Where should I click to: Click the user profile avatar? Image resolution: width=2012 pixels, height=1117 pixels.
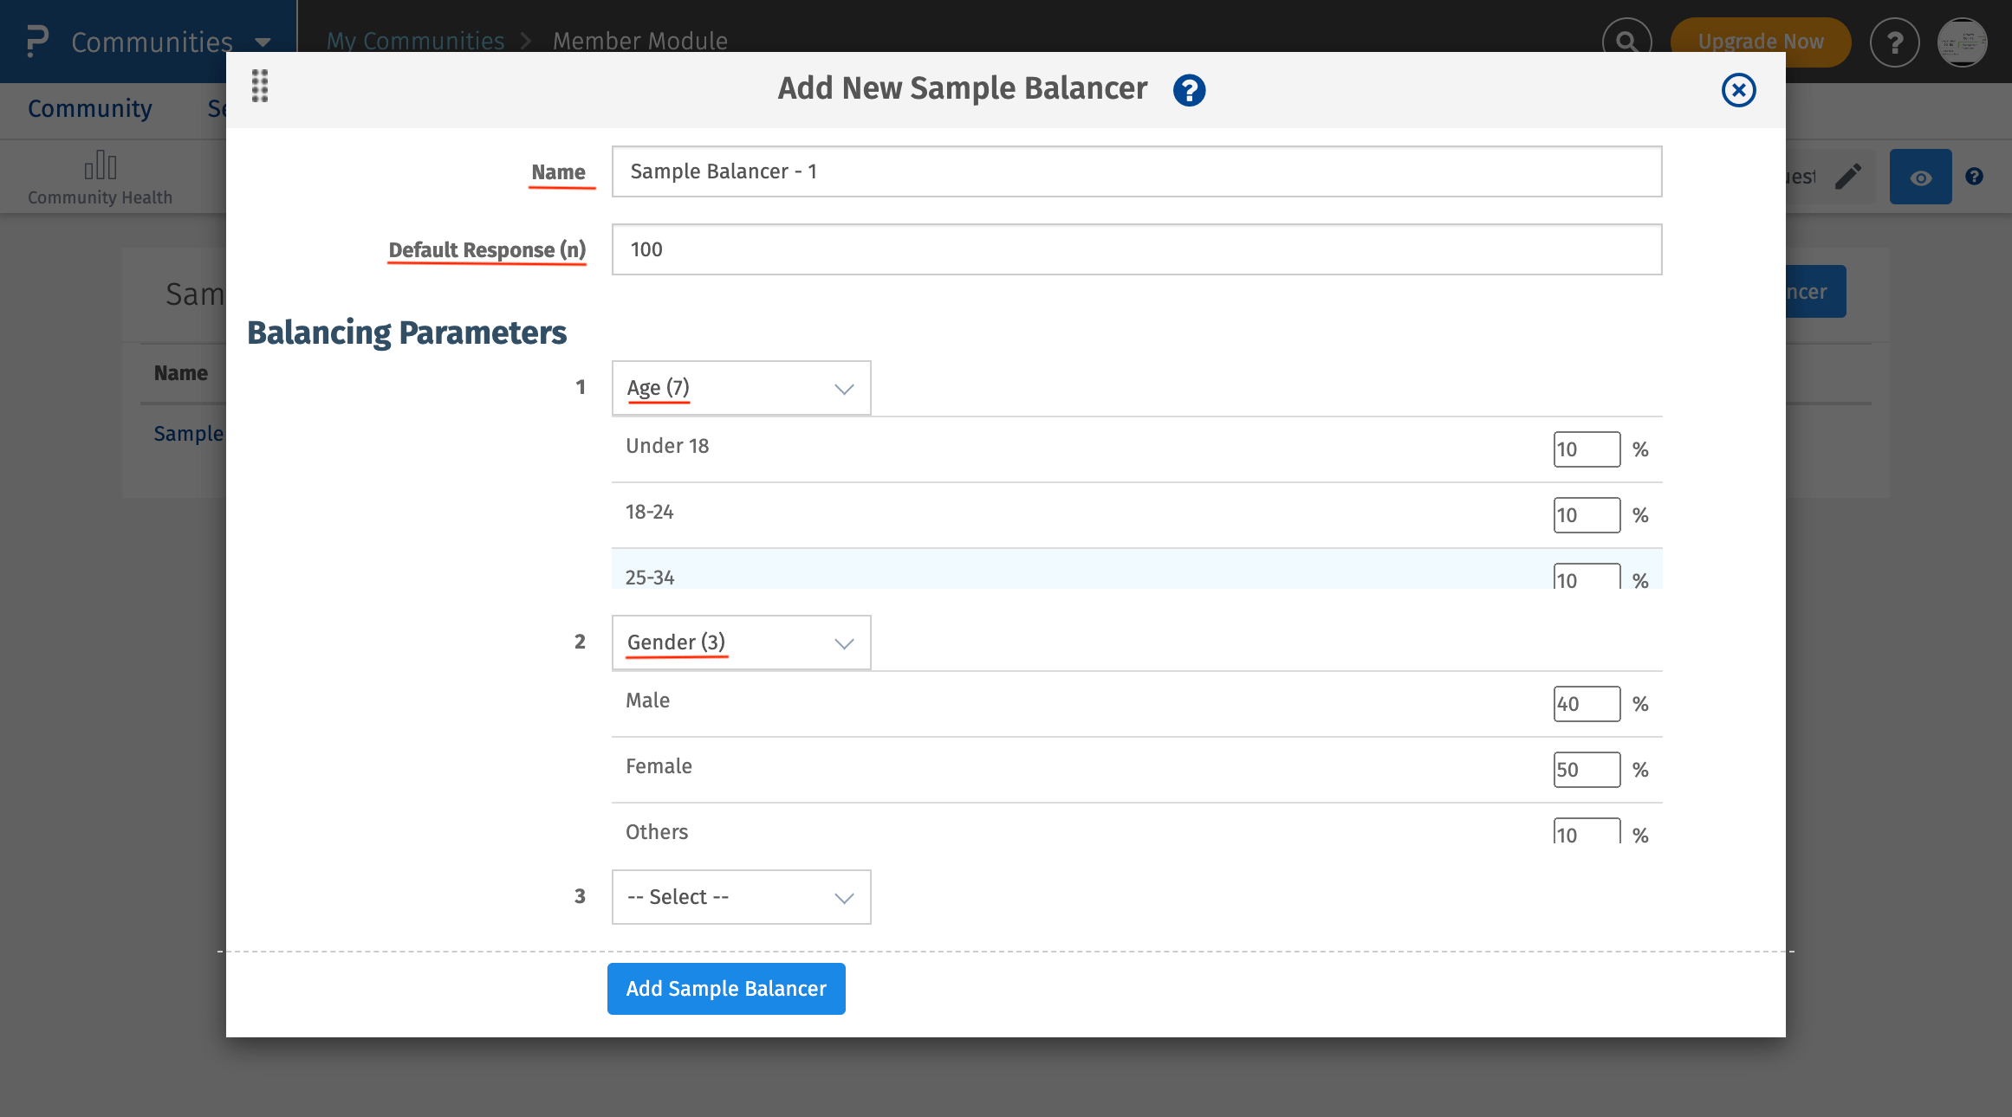pyautogui.click(x=1962, y=42)
